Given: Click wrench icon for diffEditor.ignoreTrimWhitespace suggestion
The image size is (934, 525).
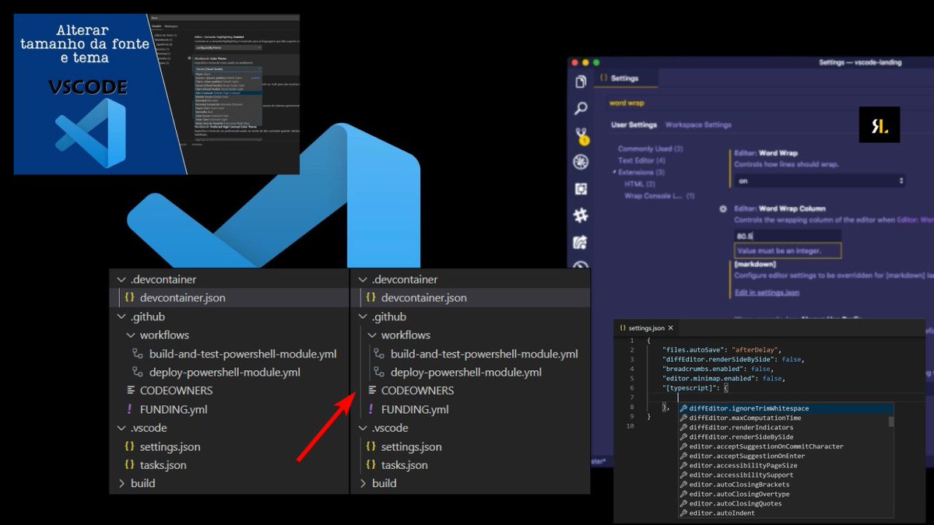Looking at the screenshot, I should pos(683,408).
